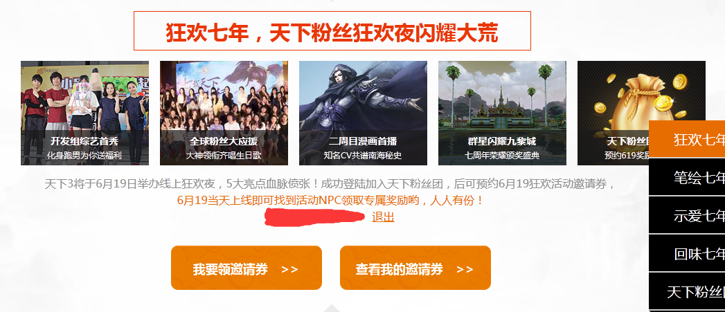Select the 示爱七年 side menu item
725x312 pixels.
(x=687, y=215)
